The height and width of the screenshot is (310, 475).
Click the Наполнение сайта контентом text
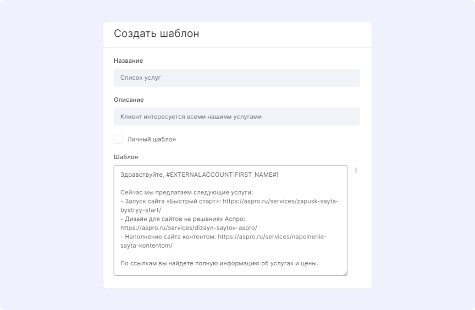coord(170,237)
